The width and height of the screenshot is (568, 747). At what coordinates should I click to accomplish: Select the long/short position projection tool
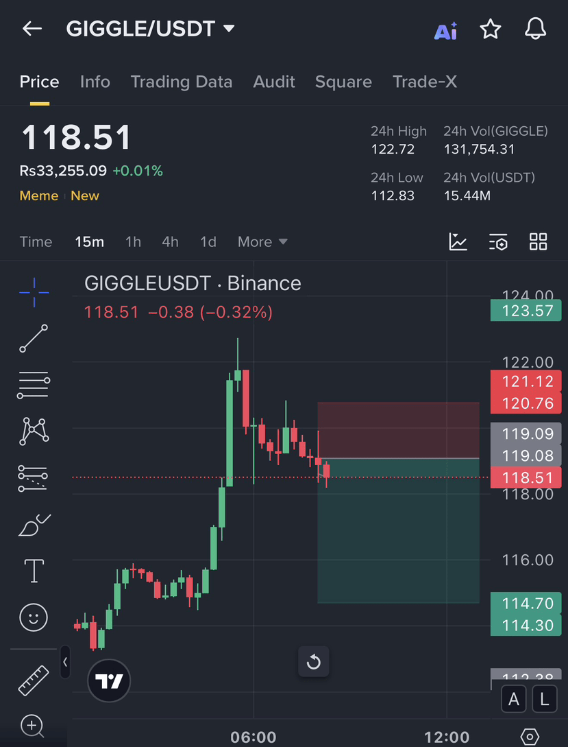coord(33,478)
